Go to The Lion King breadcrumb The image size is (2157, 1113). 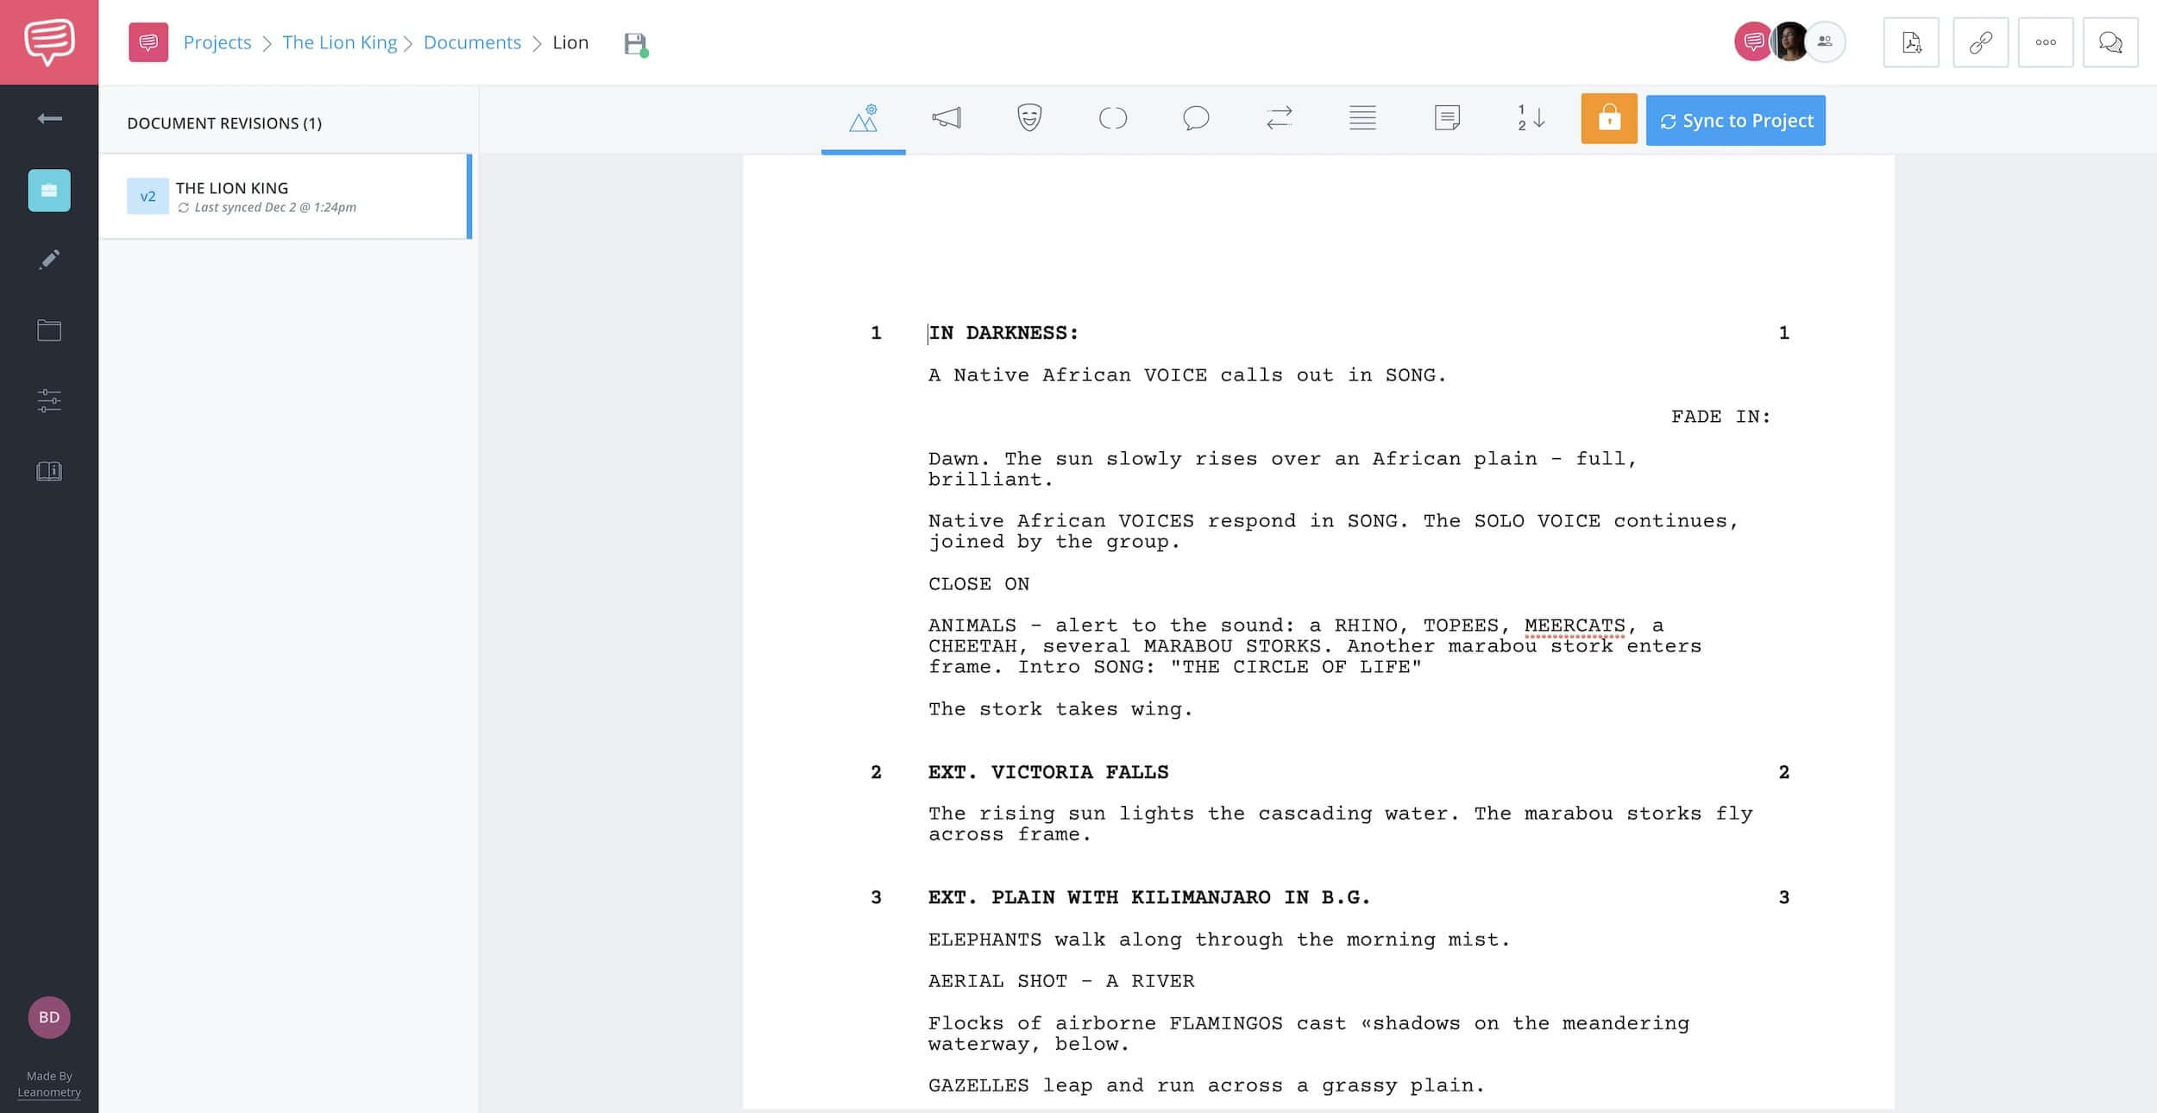(x=340, y=42)
